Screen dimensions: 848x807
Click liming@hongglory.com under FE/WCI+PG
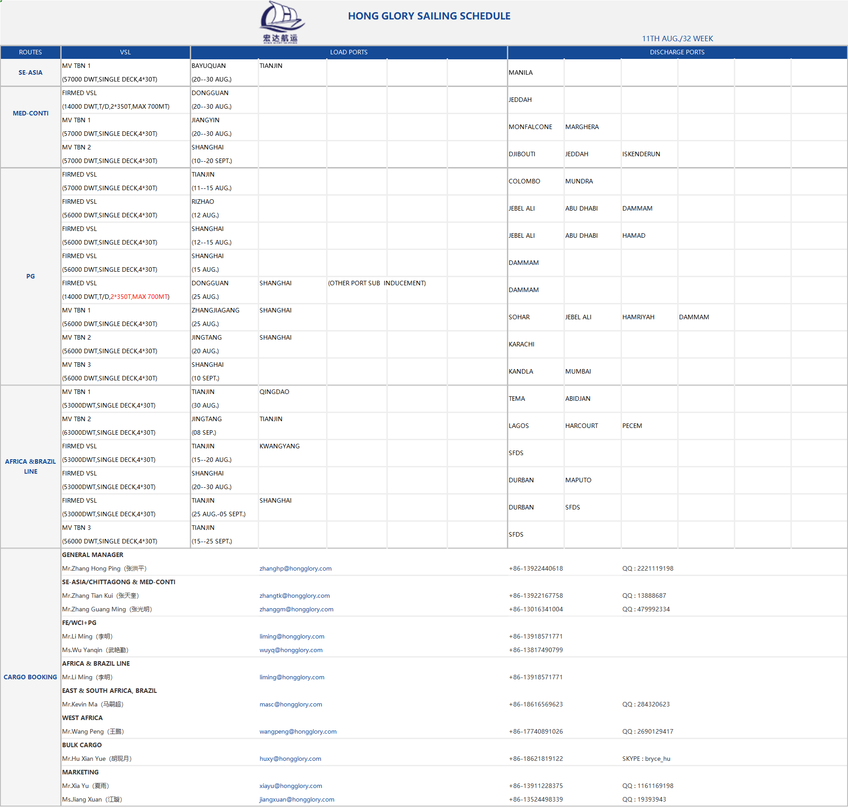[x=292, y=636]
